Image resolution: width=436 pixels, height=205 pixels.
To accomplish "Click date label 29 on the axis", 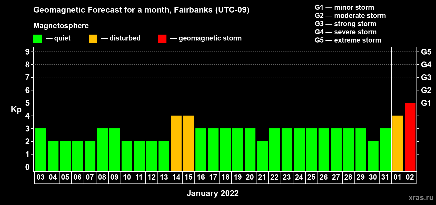I will click(x=361, y=177).
